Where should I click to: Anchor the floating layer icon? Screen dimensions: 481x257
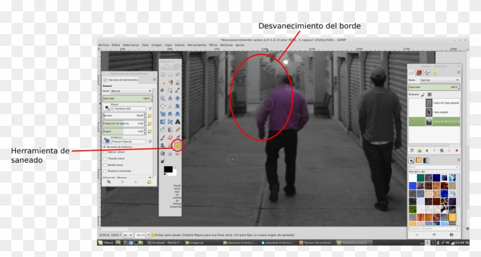tap(449, 151)
